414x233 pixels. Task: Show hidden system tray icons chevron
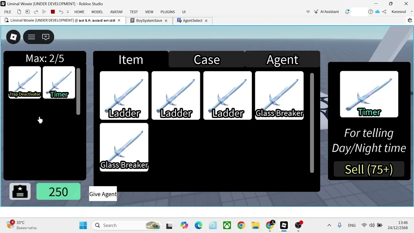[x=329, y=225]
